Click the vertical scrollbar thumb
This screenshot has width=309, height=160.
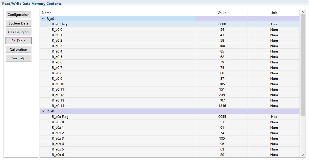point(302,65)
